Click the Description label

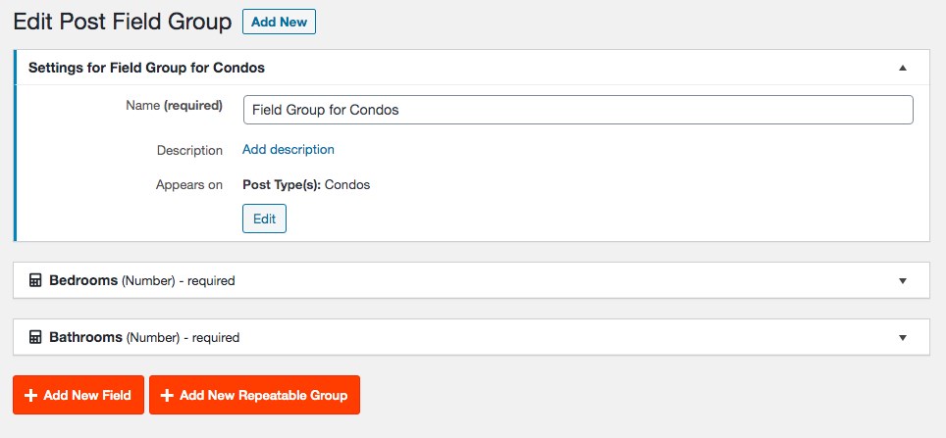[x=189, y=150]
